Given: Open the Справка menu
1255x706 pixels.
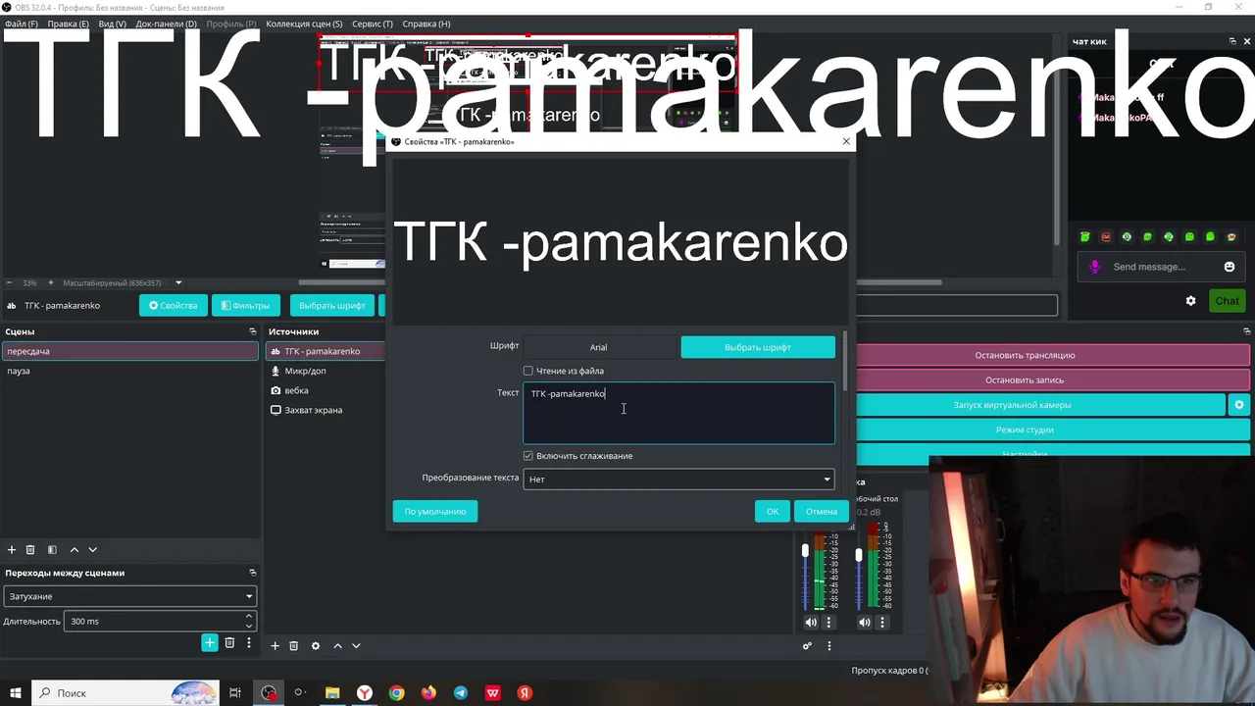Looking at the screenshot, I should [x=427, y=24].
